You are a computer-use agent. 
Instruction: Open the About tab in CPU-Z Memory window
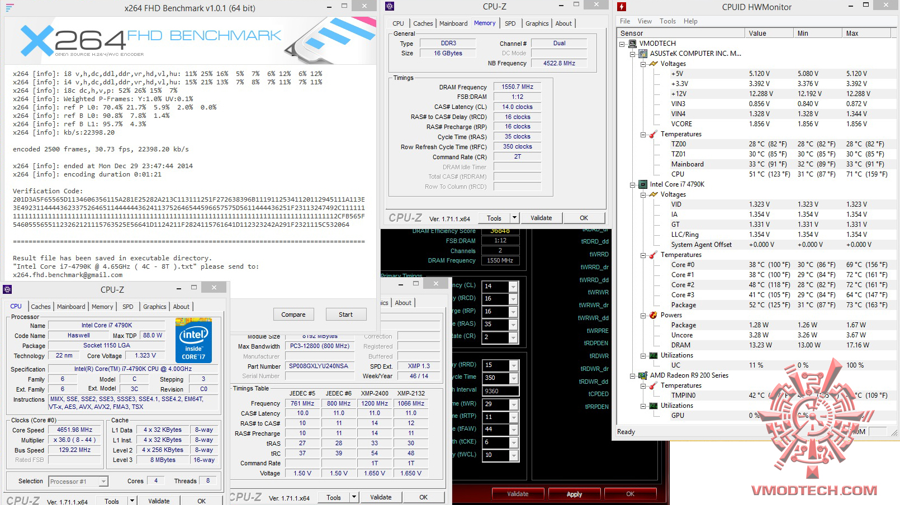click(563, 23)
